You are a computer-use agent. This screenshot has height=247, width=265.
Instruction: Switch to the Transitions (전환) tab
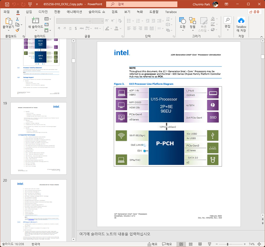[x=57, y=12]
